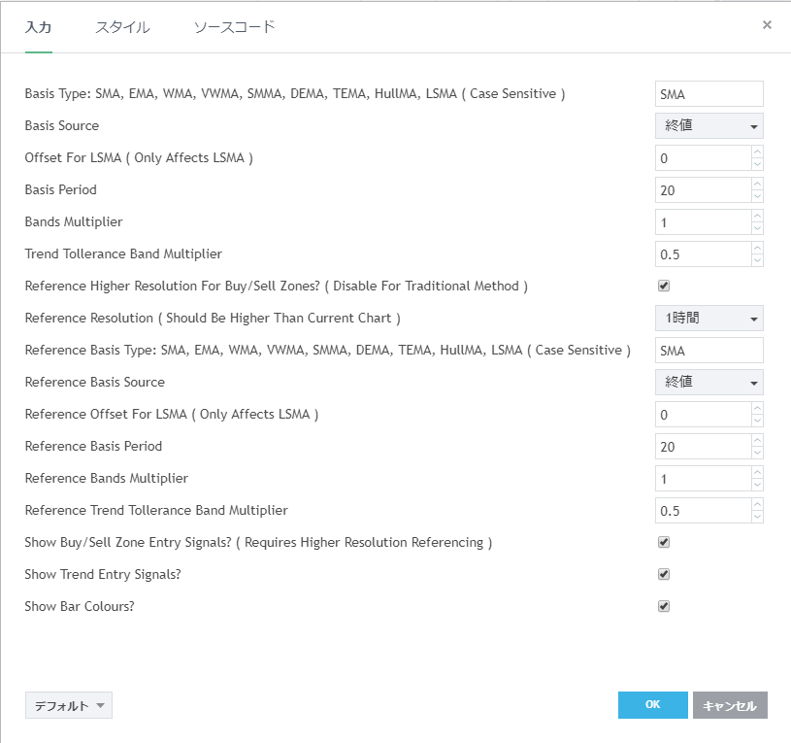The height and width of the screenshot is (743, 791).
Task: Decrease Trend Tollerance Band Multiplier value
Action: point(757,260)
